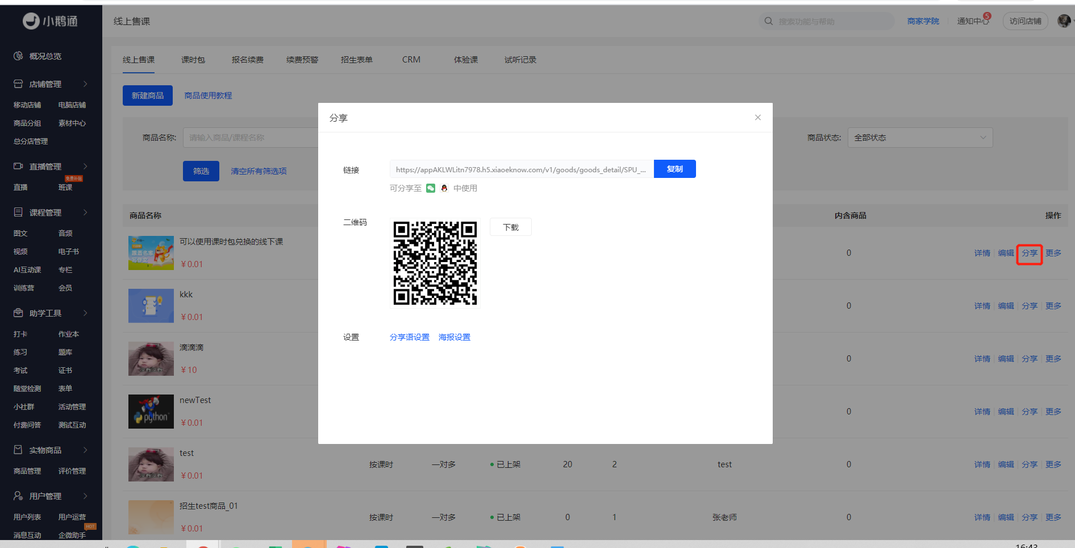Open 分享语设置 in the share dialog
Image resolution: width=1075 pixels, height=548 pixels.
(410, 337)
